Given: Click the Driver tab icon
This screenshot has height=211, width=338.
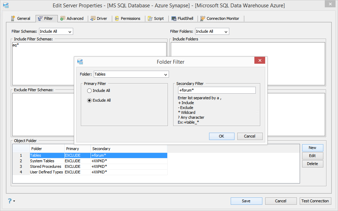Looking at the screenshot, I should (93, 18).
